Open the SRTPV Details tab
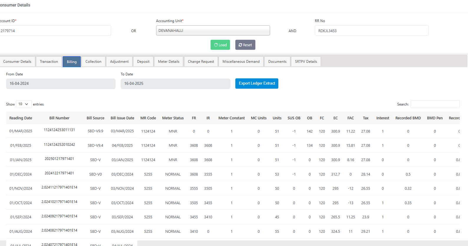468x246 pixels. [306, 62]
